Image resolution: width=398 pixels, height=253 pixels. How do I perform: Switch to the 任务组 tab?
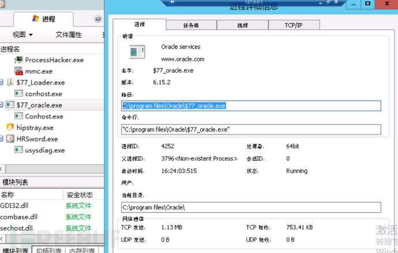click(x=191, y=25)
